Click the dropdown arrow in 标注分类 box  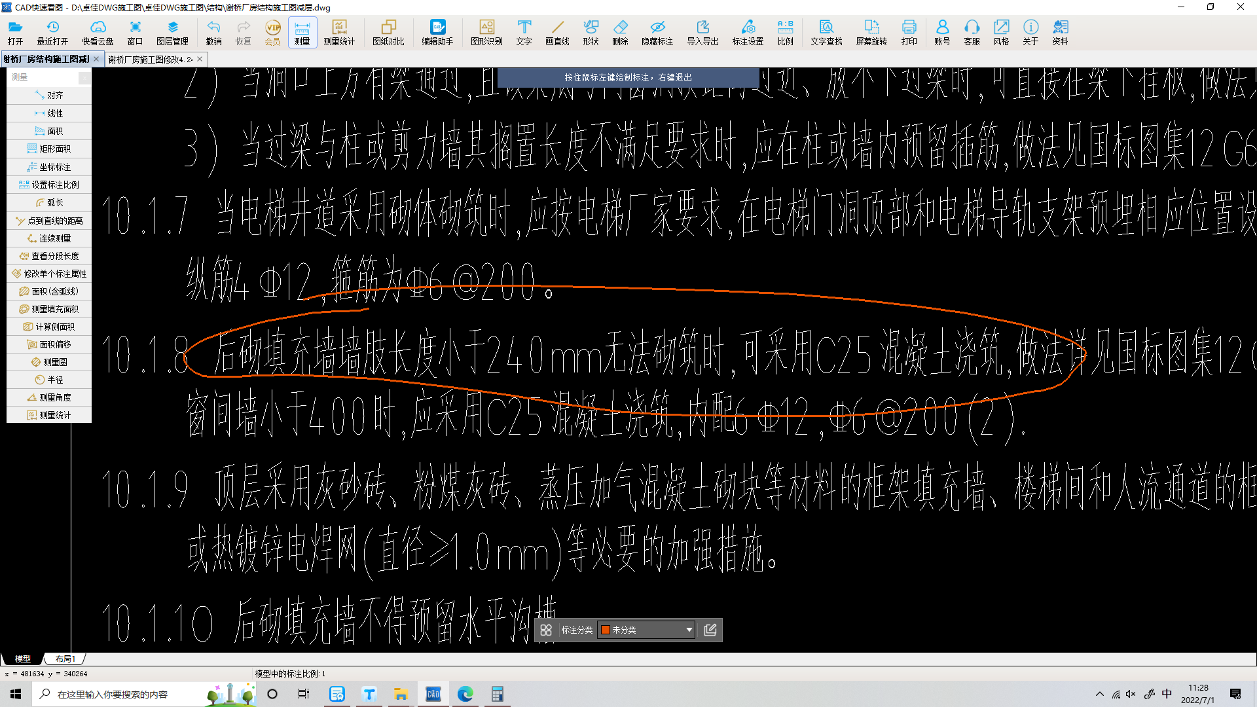[x=689, y=630]
